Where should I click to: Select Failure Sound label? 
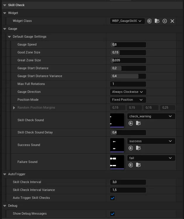coord(27,162)
